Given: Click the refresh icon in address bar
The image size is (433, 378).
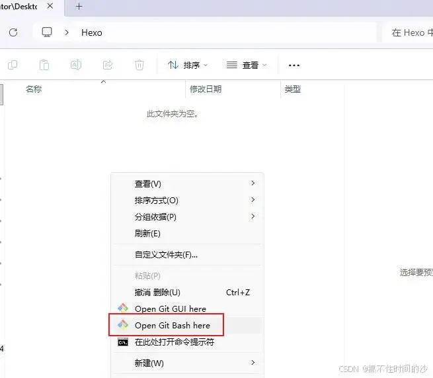Looking at the screenshot, I should tap(13, 32).
